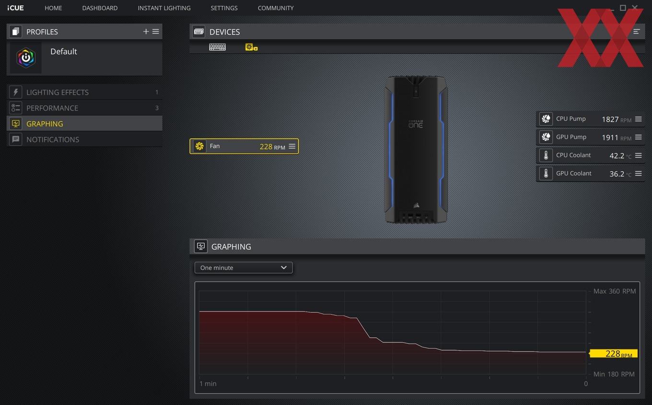The height and width of the screenshot is (405, 652).
Task: Select the CPU Pump 1827 RPM reading
Action: click(617, 119)
